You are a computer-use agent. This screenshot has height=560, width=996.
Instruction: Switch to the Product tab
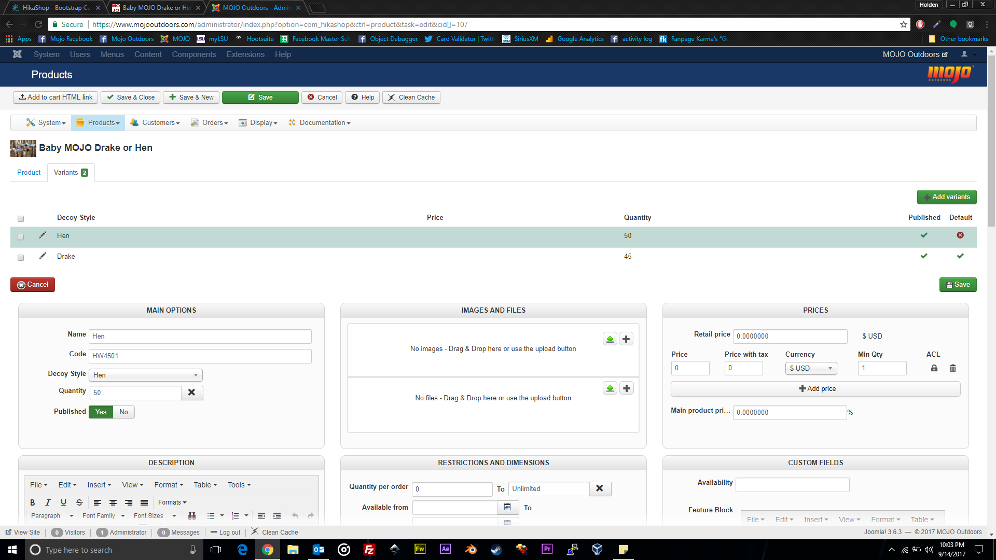click(29, 172)
